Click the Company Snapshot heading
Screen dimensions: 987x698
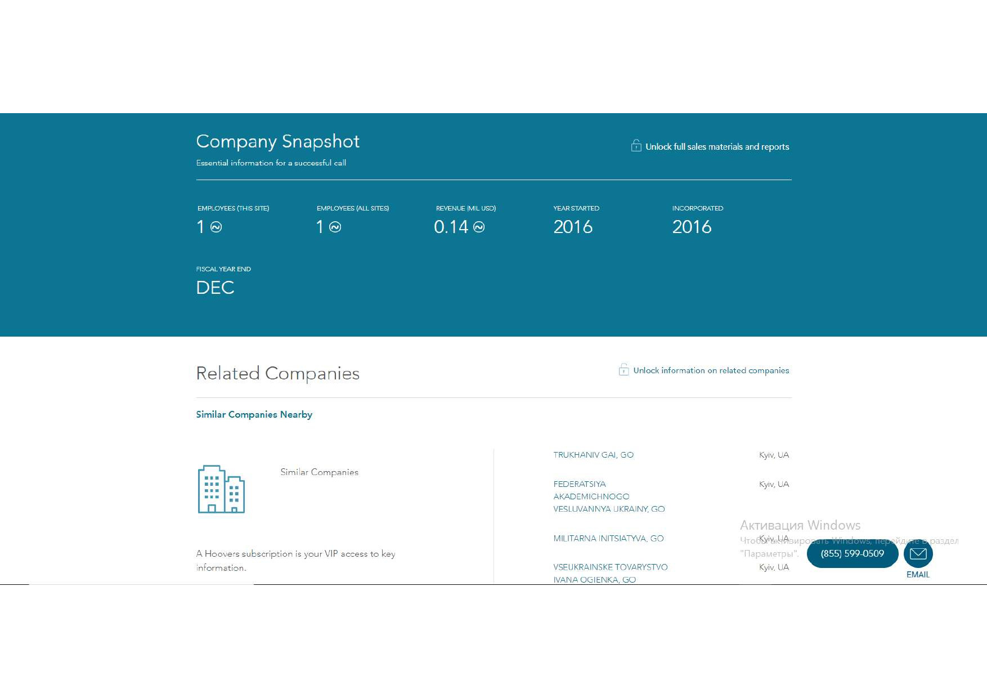coord(277,141)
